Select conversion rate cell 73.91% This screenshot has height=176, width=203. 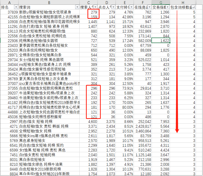125,88
